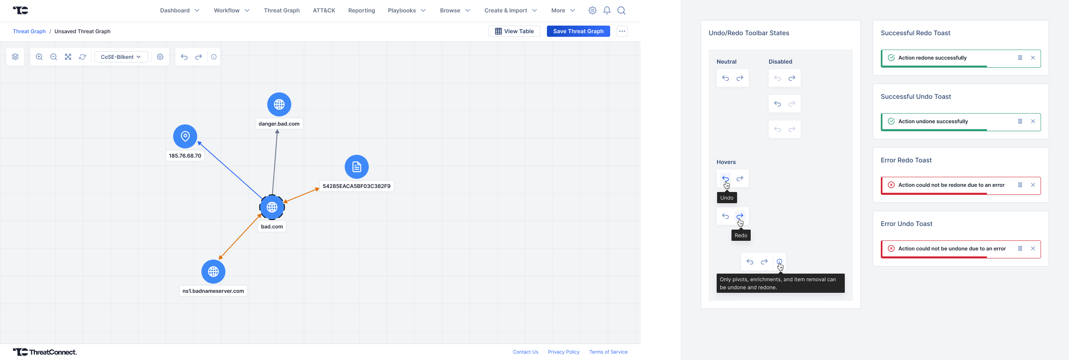The width and height of the screenshot is (1069, 360).
Task: Click Save Threat Graph button
Action: [578, 31]
